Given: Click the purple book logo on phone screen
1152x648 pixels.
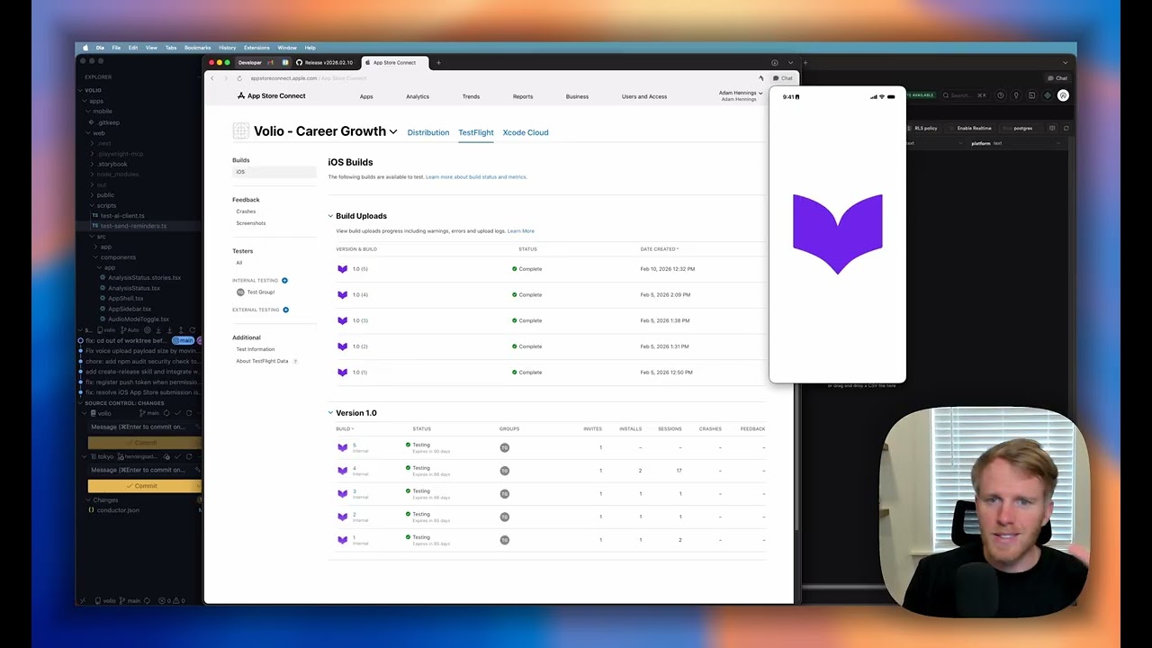Looking at the screenshot, I should 838,234.
